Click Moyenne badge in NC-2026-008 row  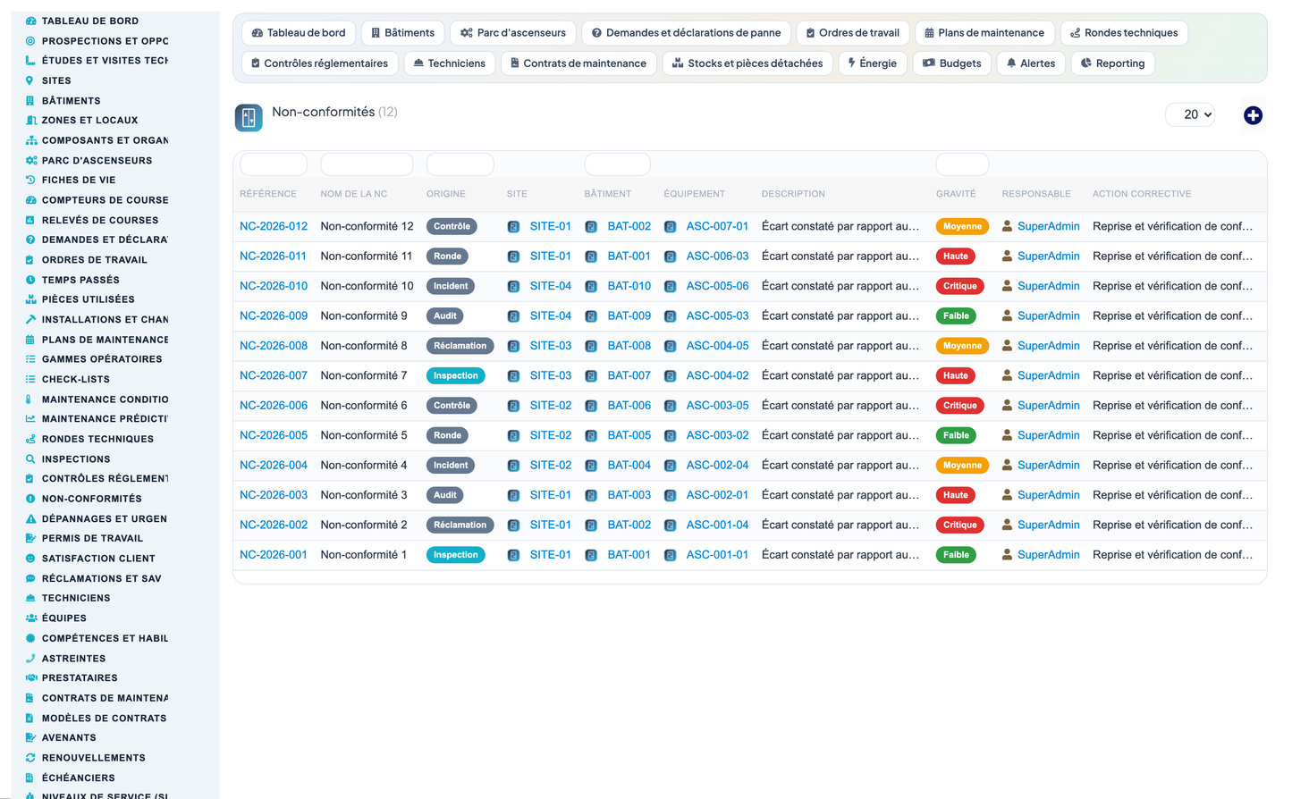point(962,346)
